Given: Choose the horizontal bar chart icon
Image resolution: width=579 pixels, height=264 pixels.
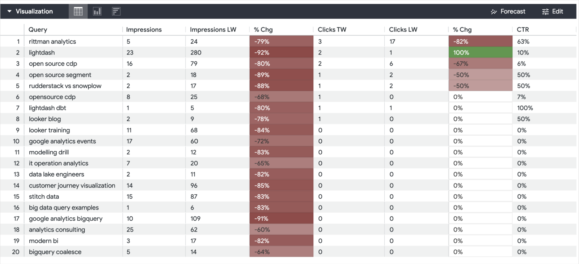Looking at the screenshot, I should [x=116, y=12].
